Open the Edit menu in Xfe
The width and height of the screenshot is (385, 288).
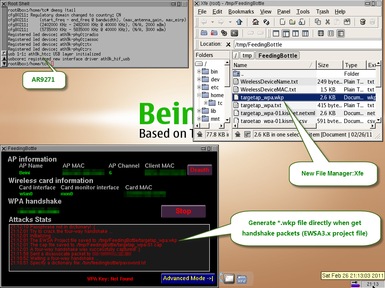coord(217,12)
